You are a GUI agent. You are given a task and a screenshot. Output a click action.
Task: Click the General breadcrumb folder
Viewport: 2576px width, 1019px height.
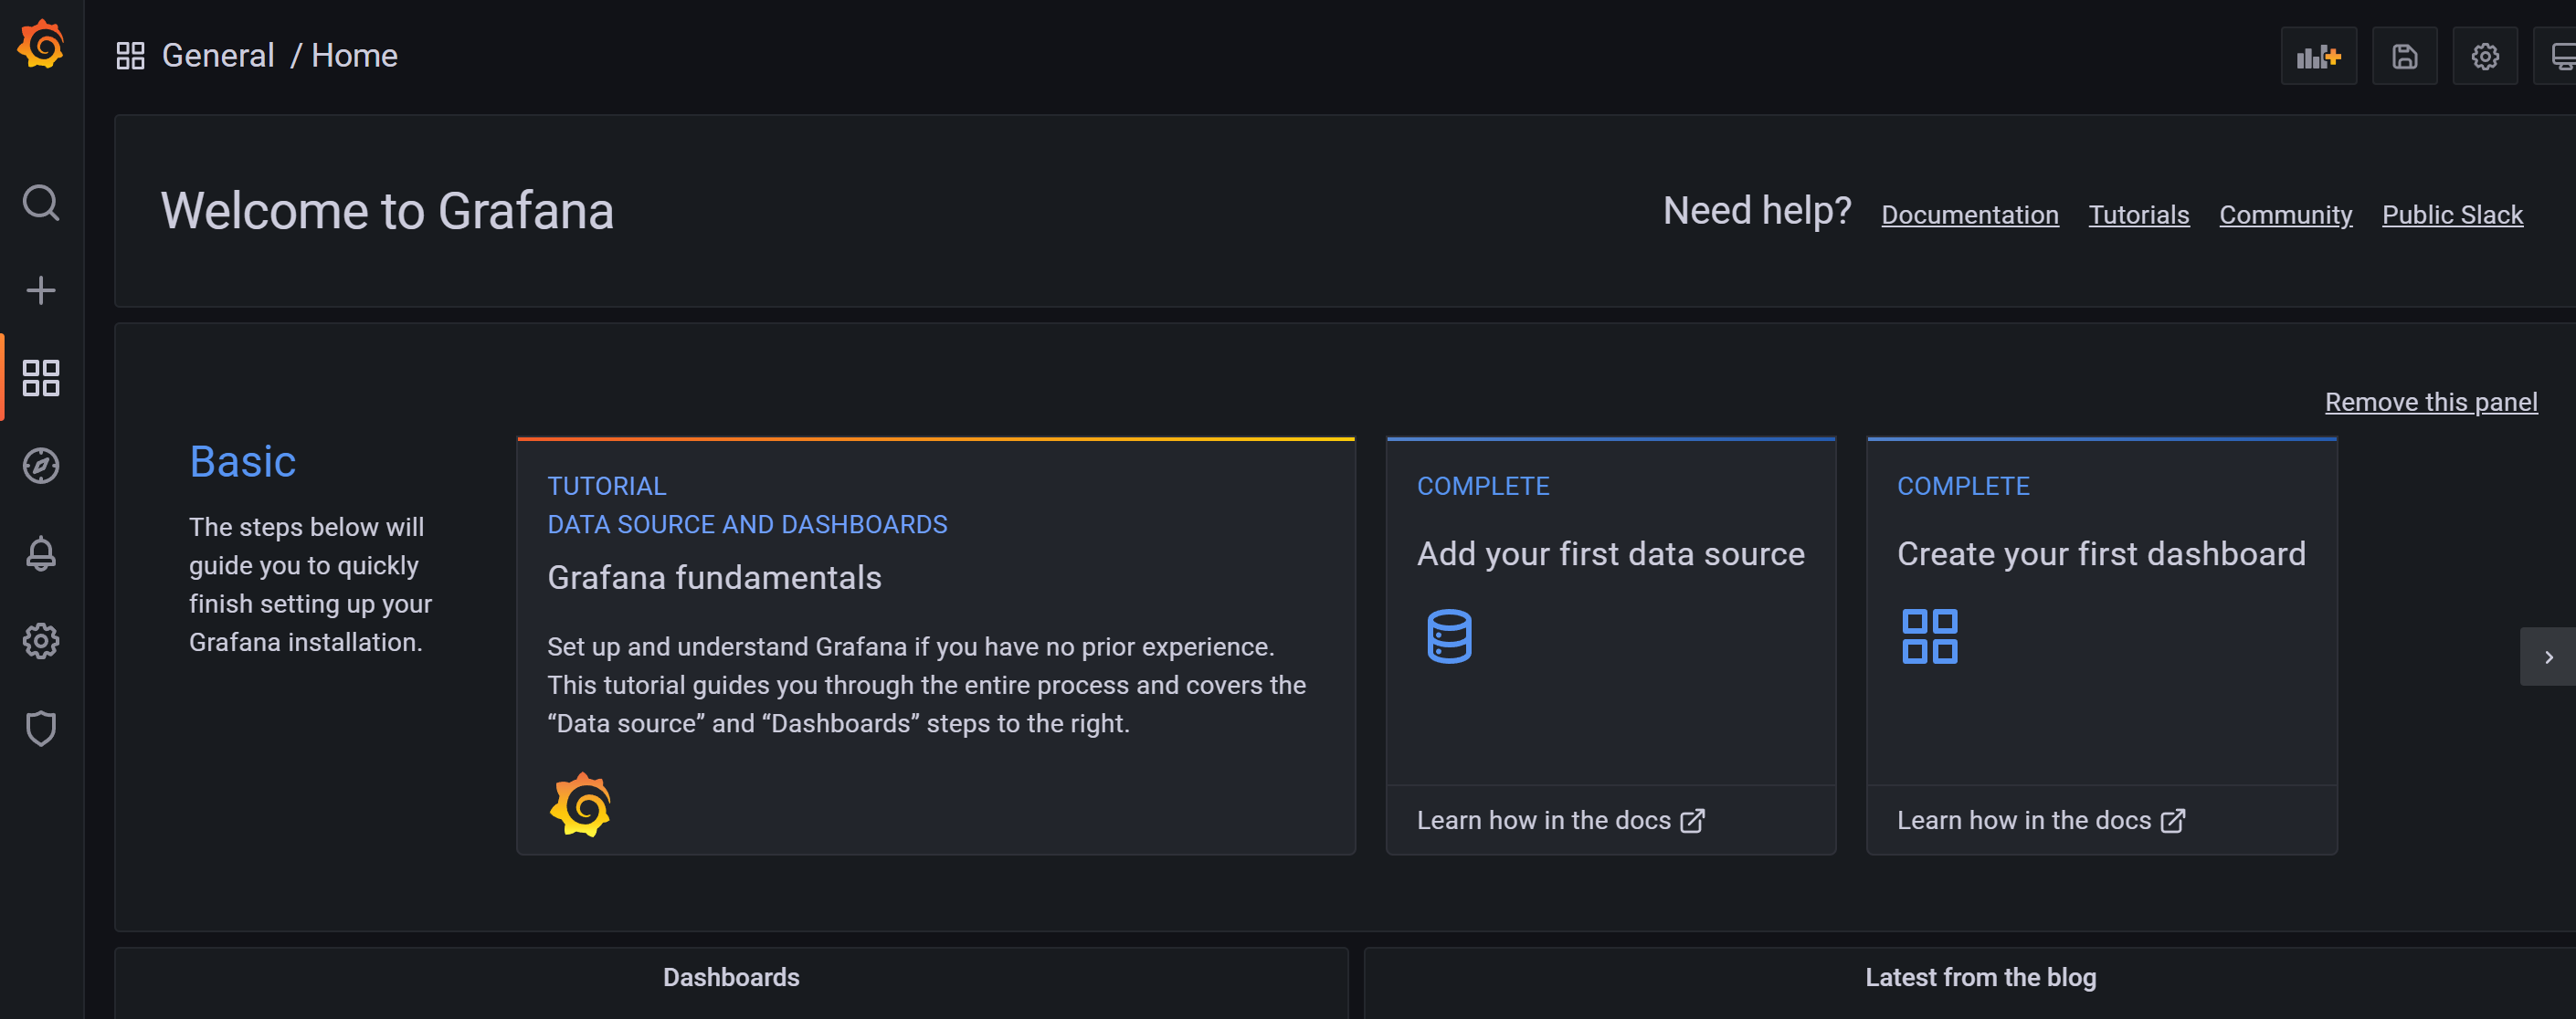(218, 56)
